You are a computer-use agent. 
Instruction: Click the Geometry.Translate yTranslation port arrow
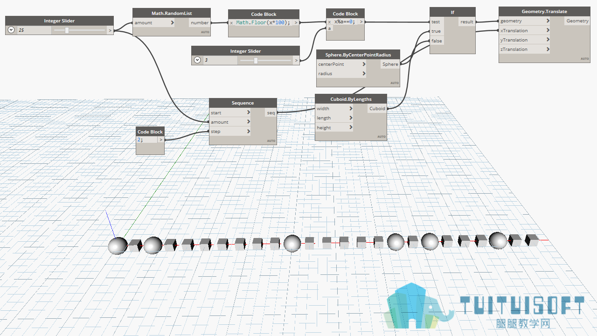click(x=548, y=40)
